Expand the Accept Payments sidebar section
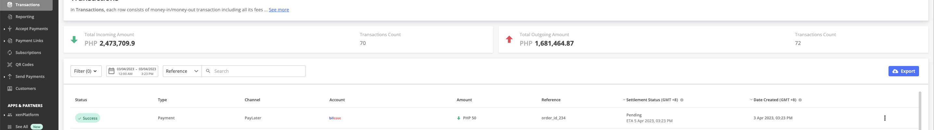The height and width of the screenshot is (130, 934). point(4,29)
